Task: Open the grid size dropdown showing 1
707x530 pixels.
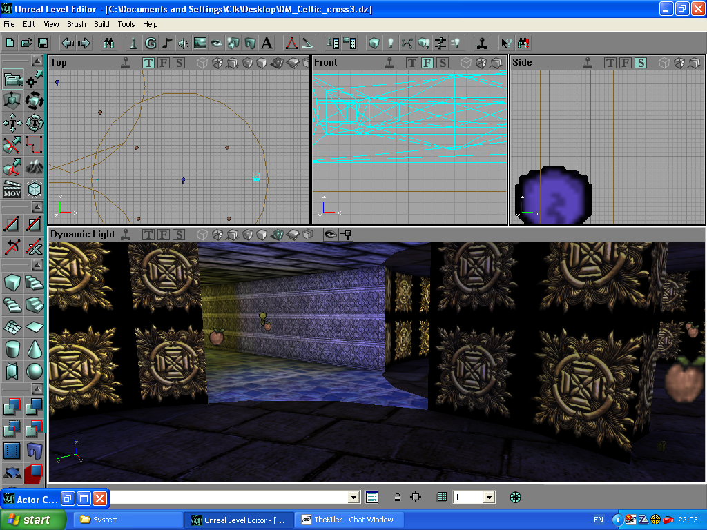Action: pyautogui.click(x=490, y=498)
